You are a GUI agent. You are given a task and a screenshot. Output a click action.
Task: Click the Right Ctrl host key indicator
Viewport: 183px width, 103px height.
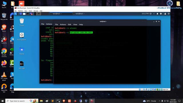pyautogui.click(x=166, y=90)
